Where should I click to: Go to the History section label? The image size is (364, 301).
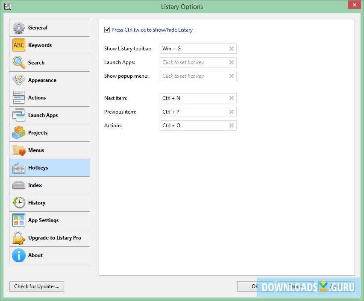tap(37, 203)
